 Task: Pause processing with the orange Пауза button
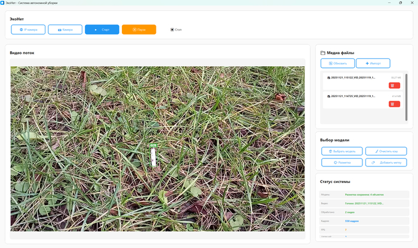coord(139,29)
